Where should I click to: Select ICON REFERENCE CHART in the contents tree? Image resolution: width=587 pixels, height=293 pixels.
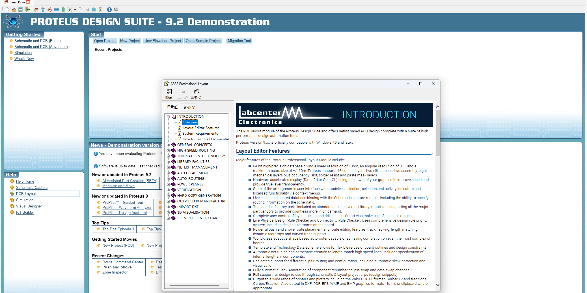(x=198, y=218)
